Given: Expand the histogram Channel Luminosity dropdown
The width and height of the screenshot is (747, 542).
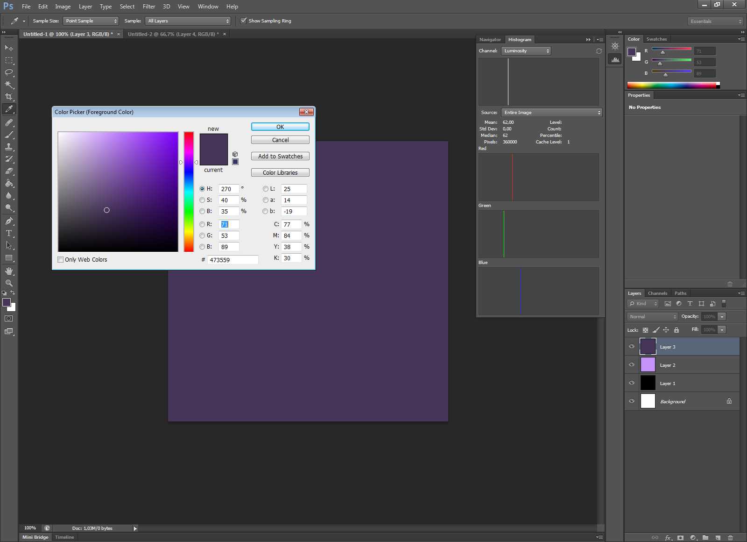Looking at the screenshot, I should pyautogui.click(x=526, y=51).
